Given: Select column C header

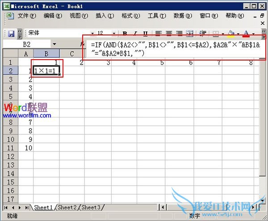Looking at the screenshot, I should pyautogui.click(x=72, y=53).
